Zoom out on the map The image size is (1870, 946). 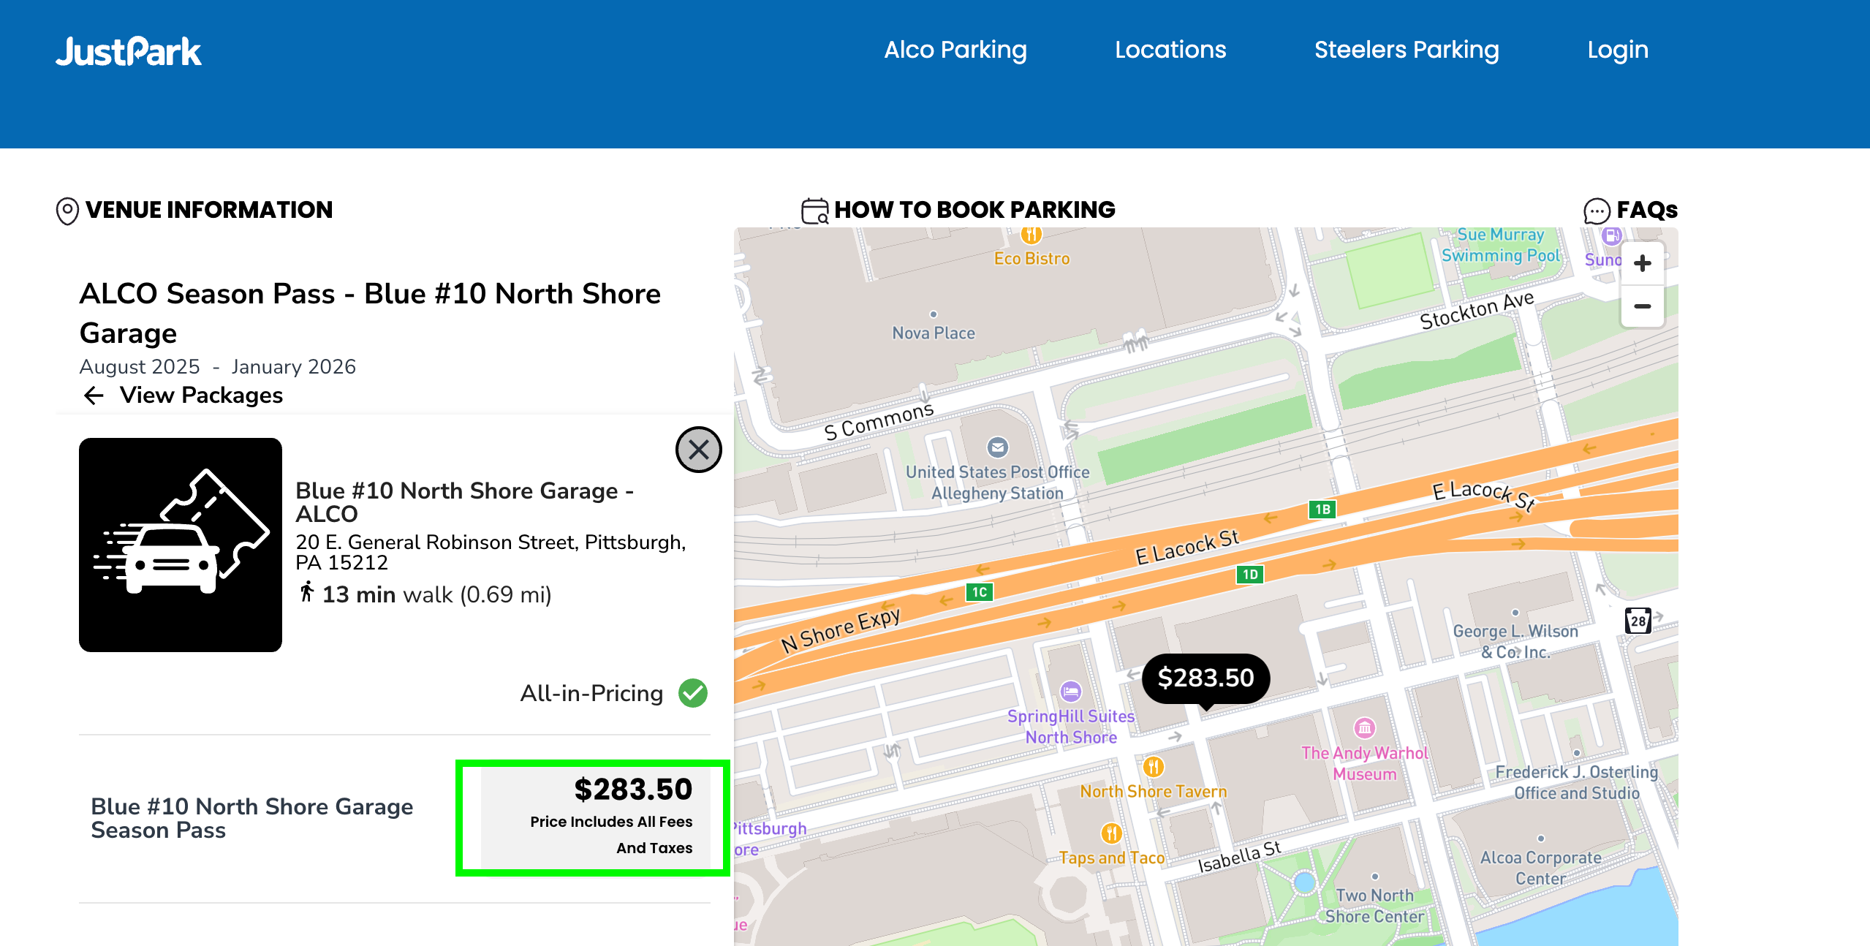pos(1642,306)
